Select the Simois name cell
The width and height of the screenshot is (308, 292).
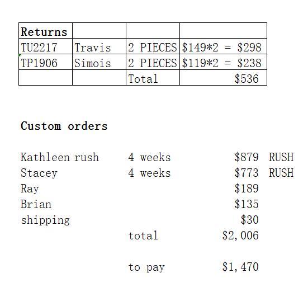(99, 62)
